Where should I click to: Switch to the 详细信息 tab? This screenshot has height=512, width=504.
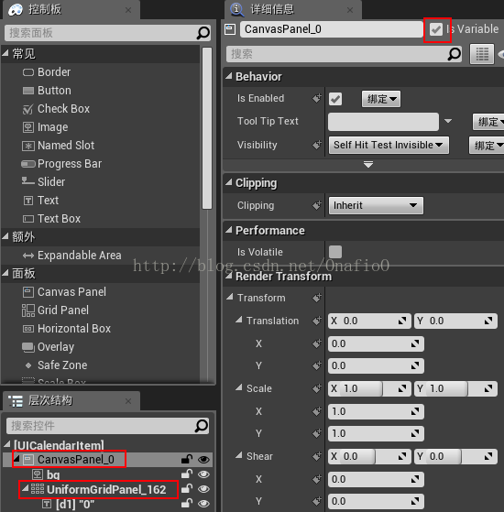tap(293, 10)
